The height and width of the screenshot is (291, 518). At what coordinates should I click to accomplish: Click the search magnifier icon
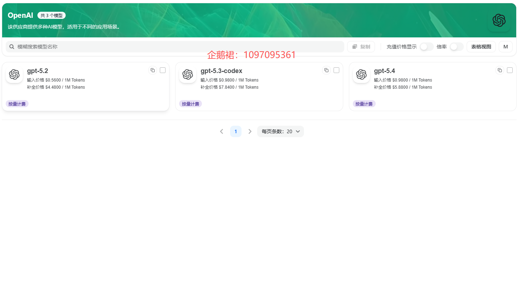[x=12, y=47]
